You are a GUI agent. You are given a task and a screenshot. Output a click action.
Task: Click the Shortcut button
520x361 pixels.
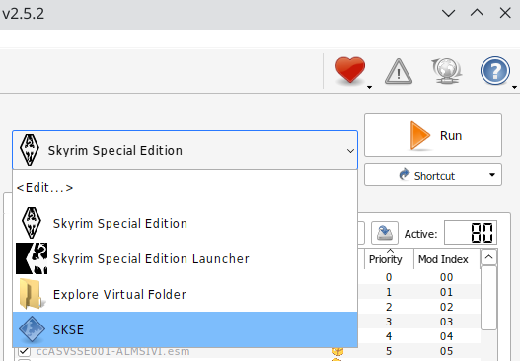pyautogui.click(x=426, y=175)
